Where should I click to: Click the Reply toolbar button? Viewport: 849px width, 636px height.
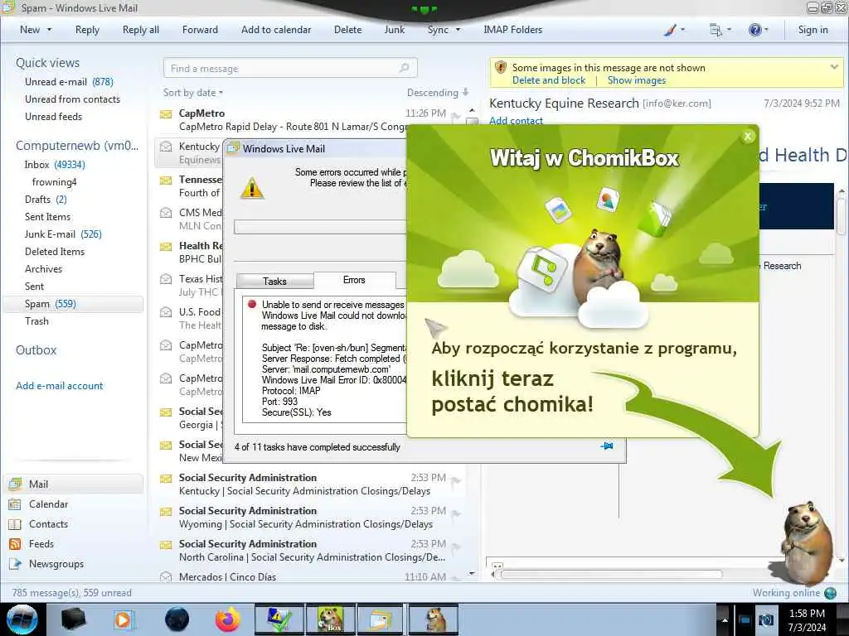pos(87,30)
